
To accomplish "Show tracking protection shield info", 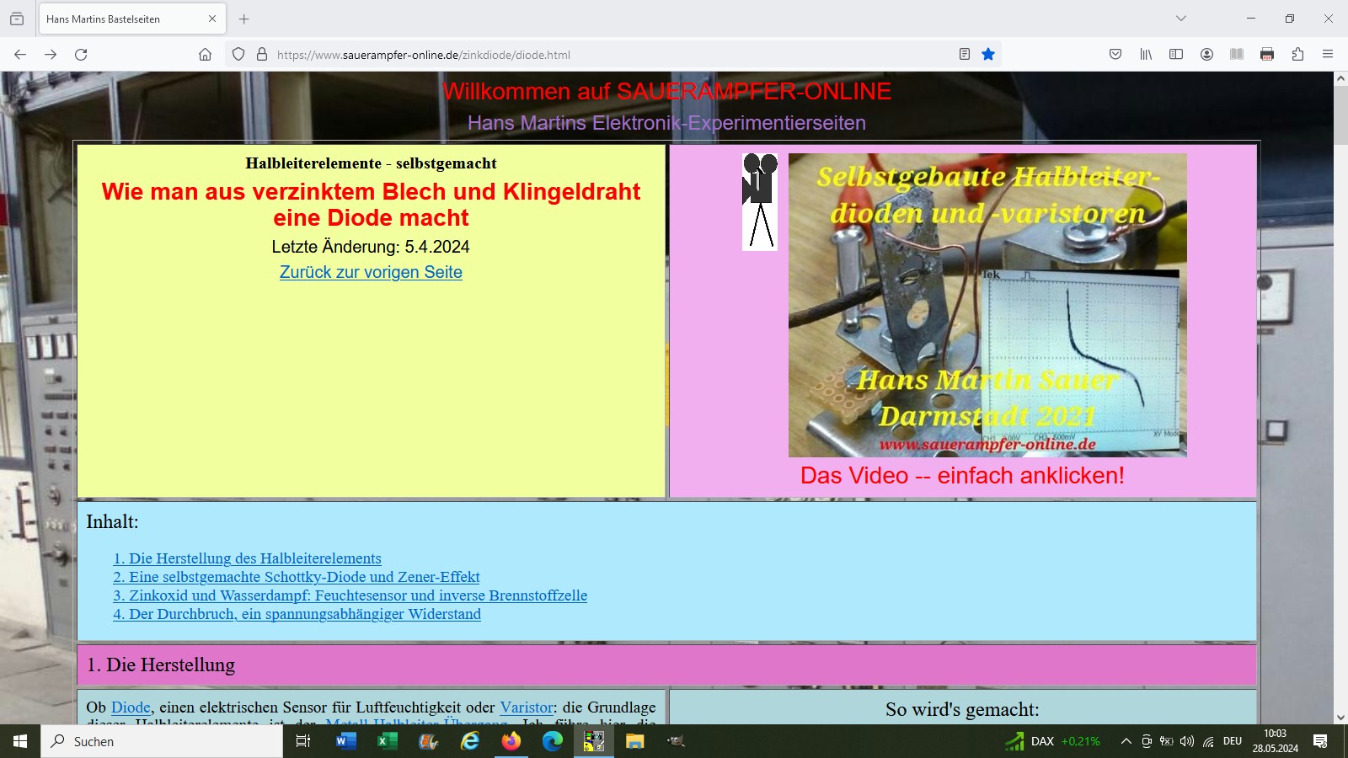I will pos(238,54).
